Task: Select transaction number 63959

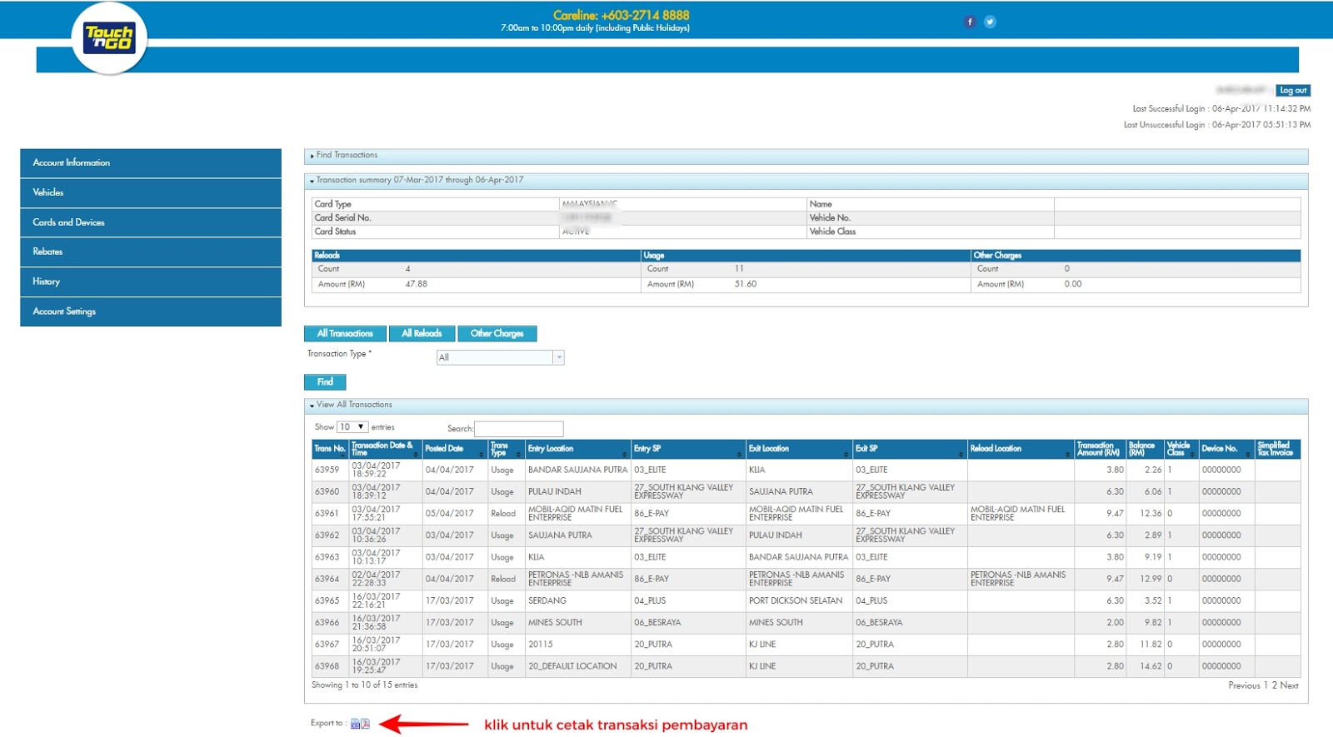Action: click(327, 471)
